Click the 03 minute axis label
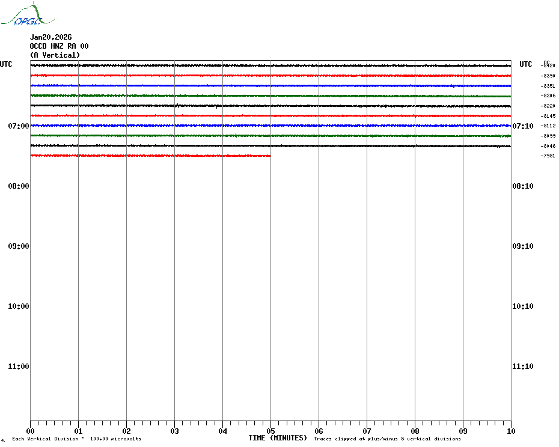559x447 pixels. (175, 431)
